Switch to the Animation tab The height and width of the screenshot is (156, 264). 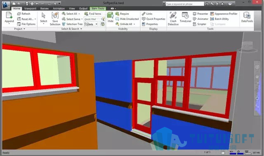coord(59,8)
